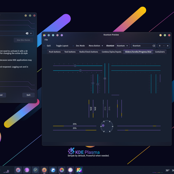Show the 36° weather widget in tray
Viewport: 174px width, 174px height.
[167, 171]
